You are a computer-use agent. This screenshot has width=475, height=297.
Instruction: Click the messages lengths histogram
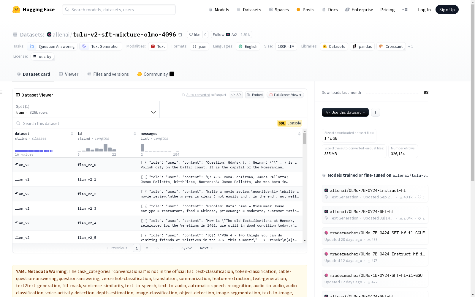160,147
